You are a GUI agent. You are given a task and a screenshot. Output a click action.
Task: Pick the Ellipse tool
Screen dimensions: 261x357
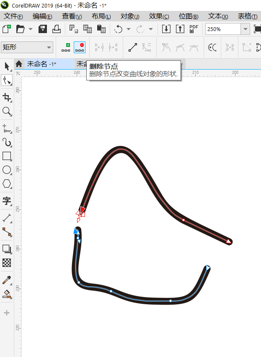coord(7,170)
